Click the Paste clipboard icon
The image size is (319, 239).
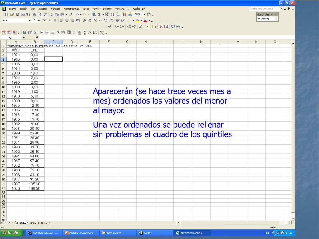(x=62, y=14)
